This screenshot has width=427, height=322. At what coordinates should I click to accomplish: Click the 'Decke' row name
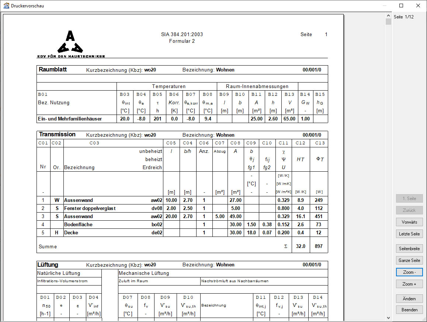(x=71, y=233)
